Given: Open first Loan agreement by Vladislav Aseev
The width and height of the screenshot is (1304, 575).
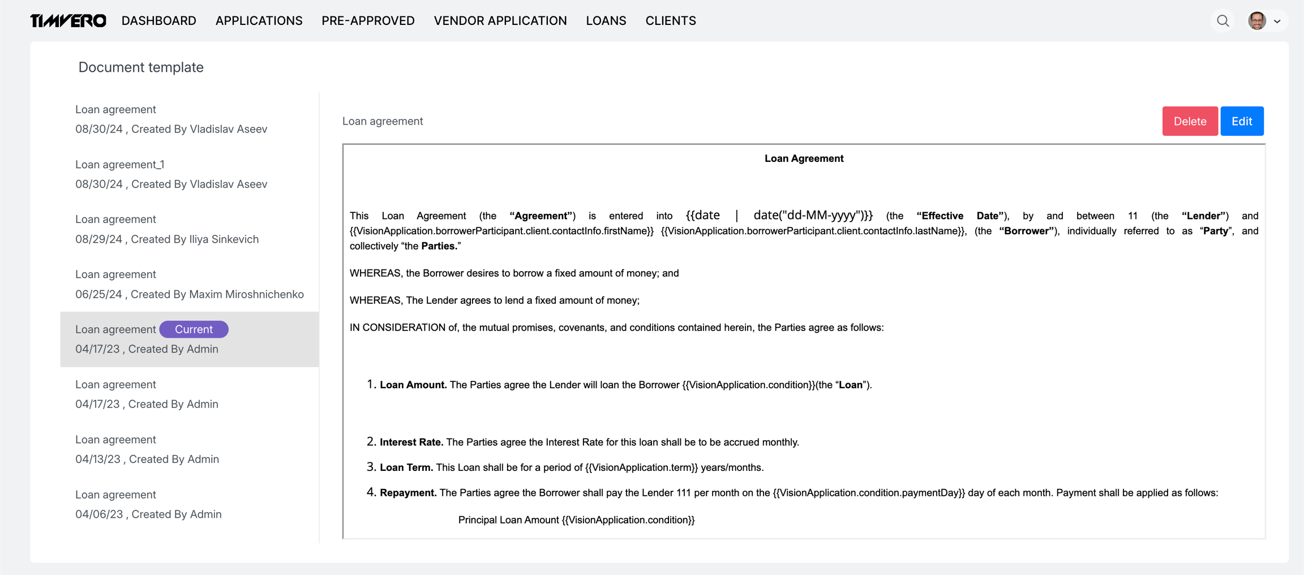Looking at the screenshot, I should tap(171, 119).
